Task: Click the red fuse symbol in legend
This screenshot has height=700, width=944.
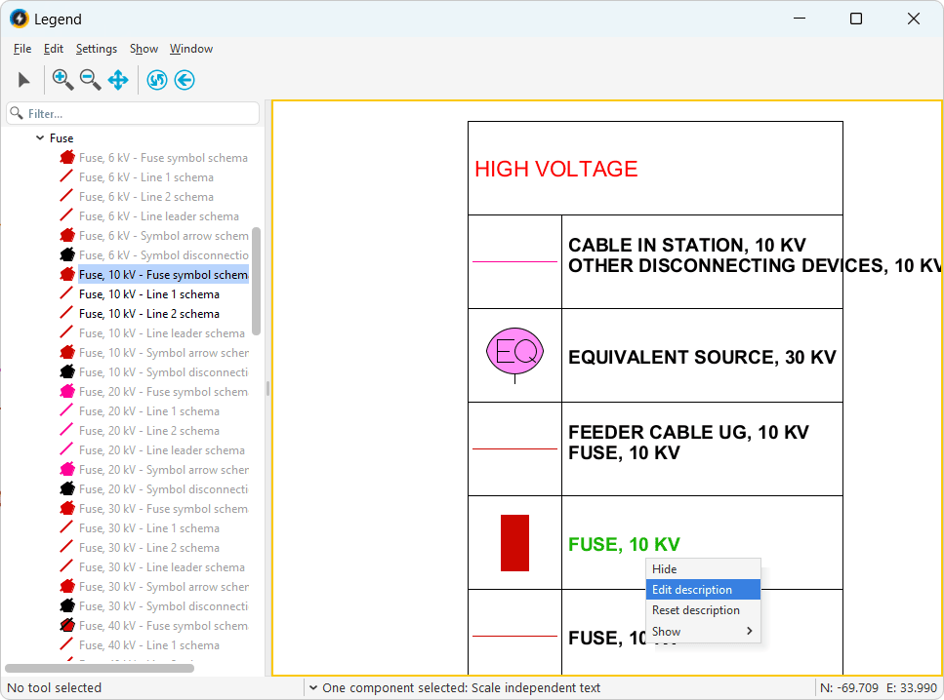Action: (514, 543)
